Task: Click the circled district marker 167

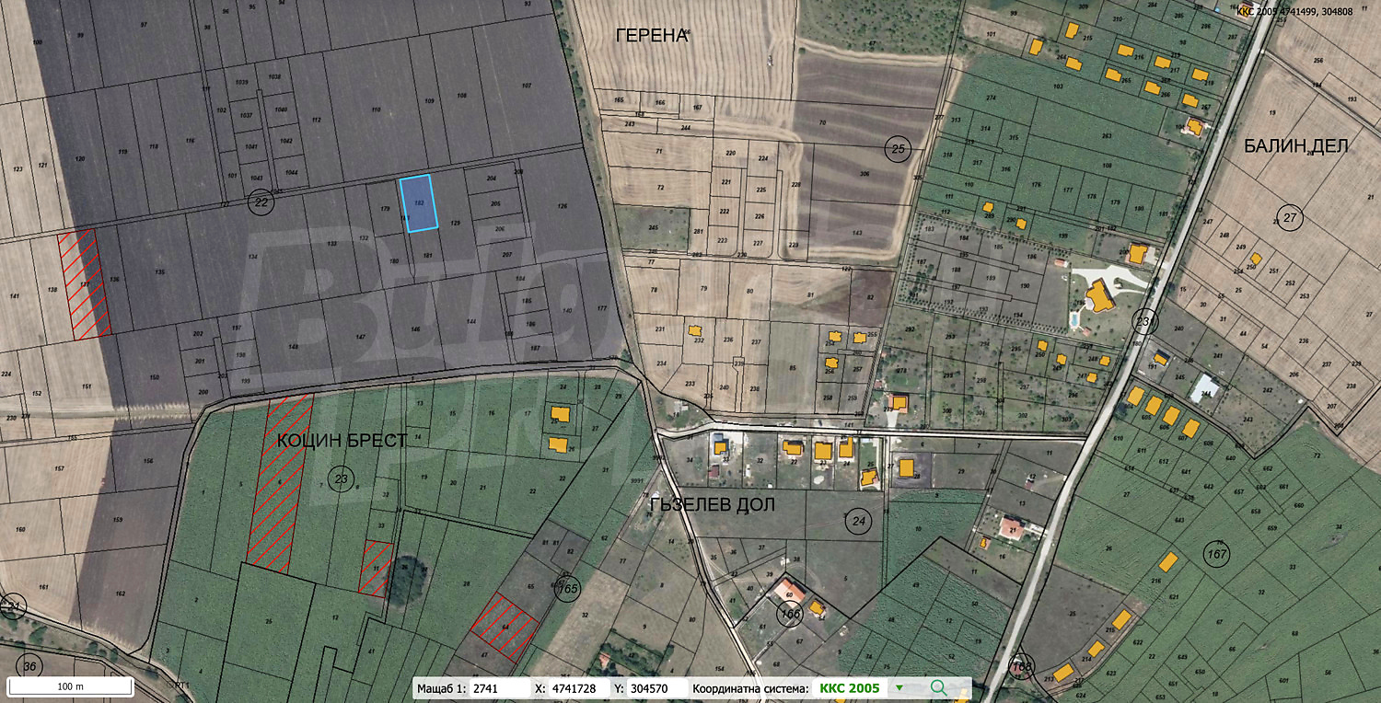Action: [x=1217, y=552]
